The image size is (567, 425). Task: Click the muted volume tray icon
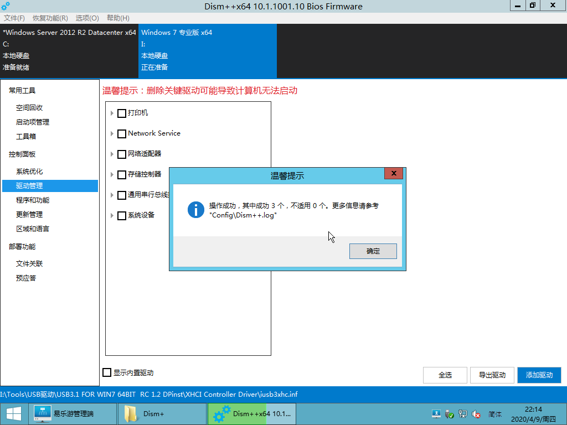point(476,414)
